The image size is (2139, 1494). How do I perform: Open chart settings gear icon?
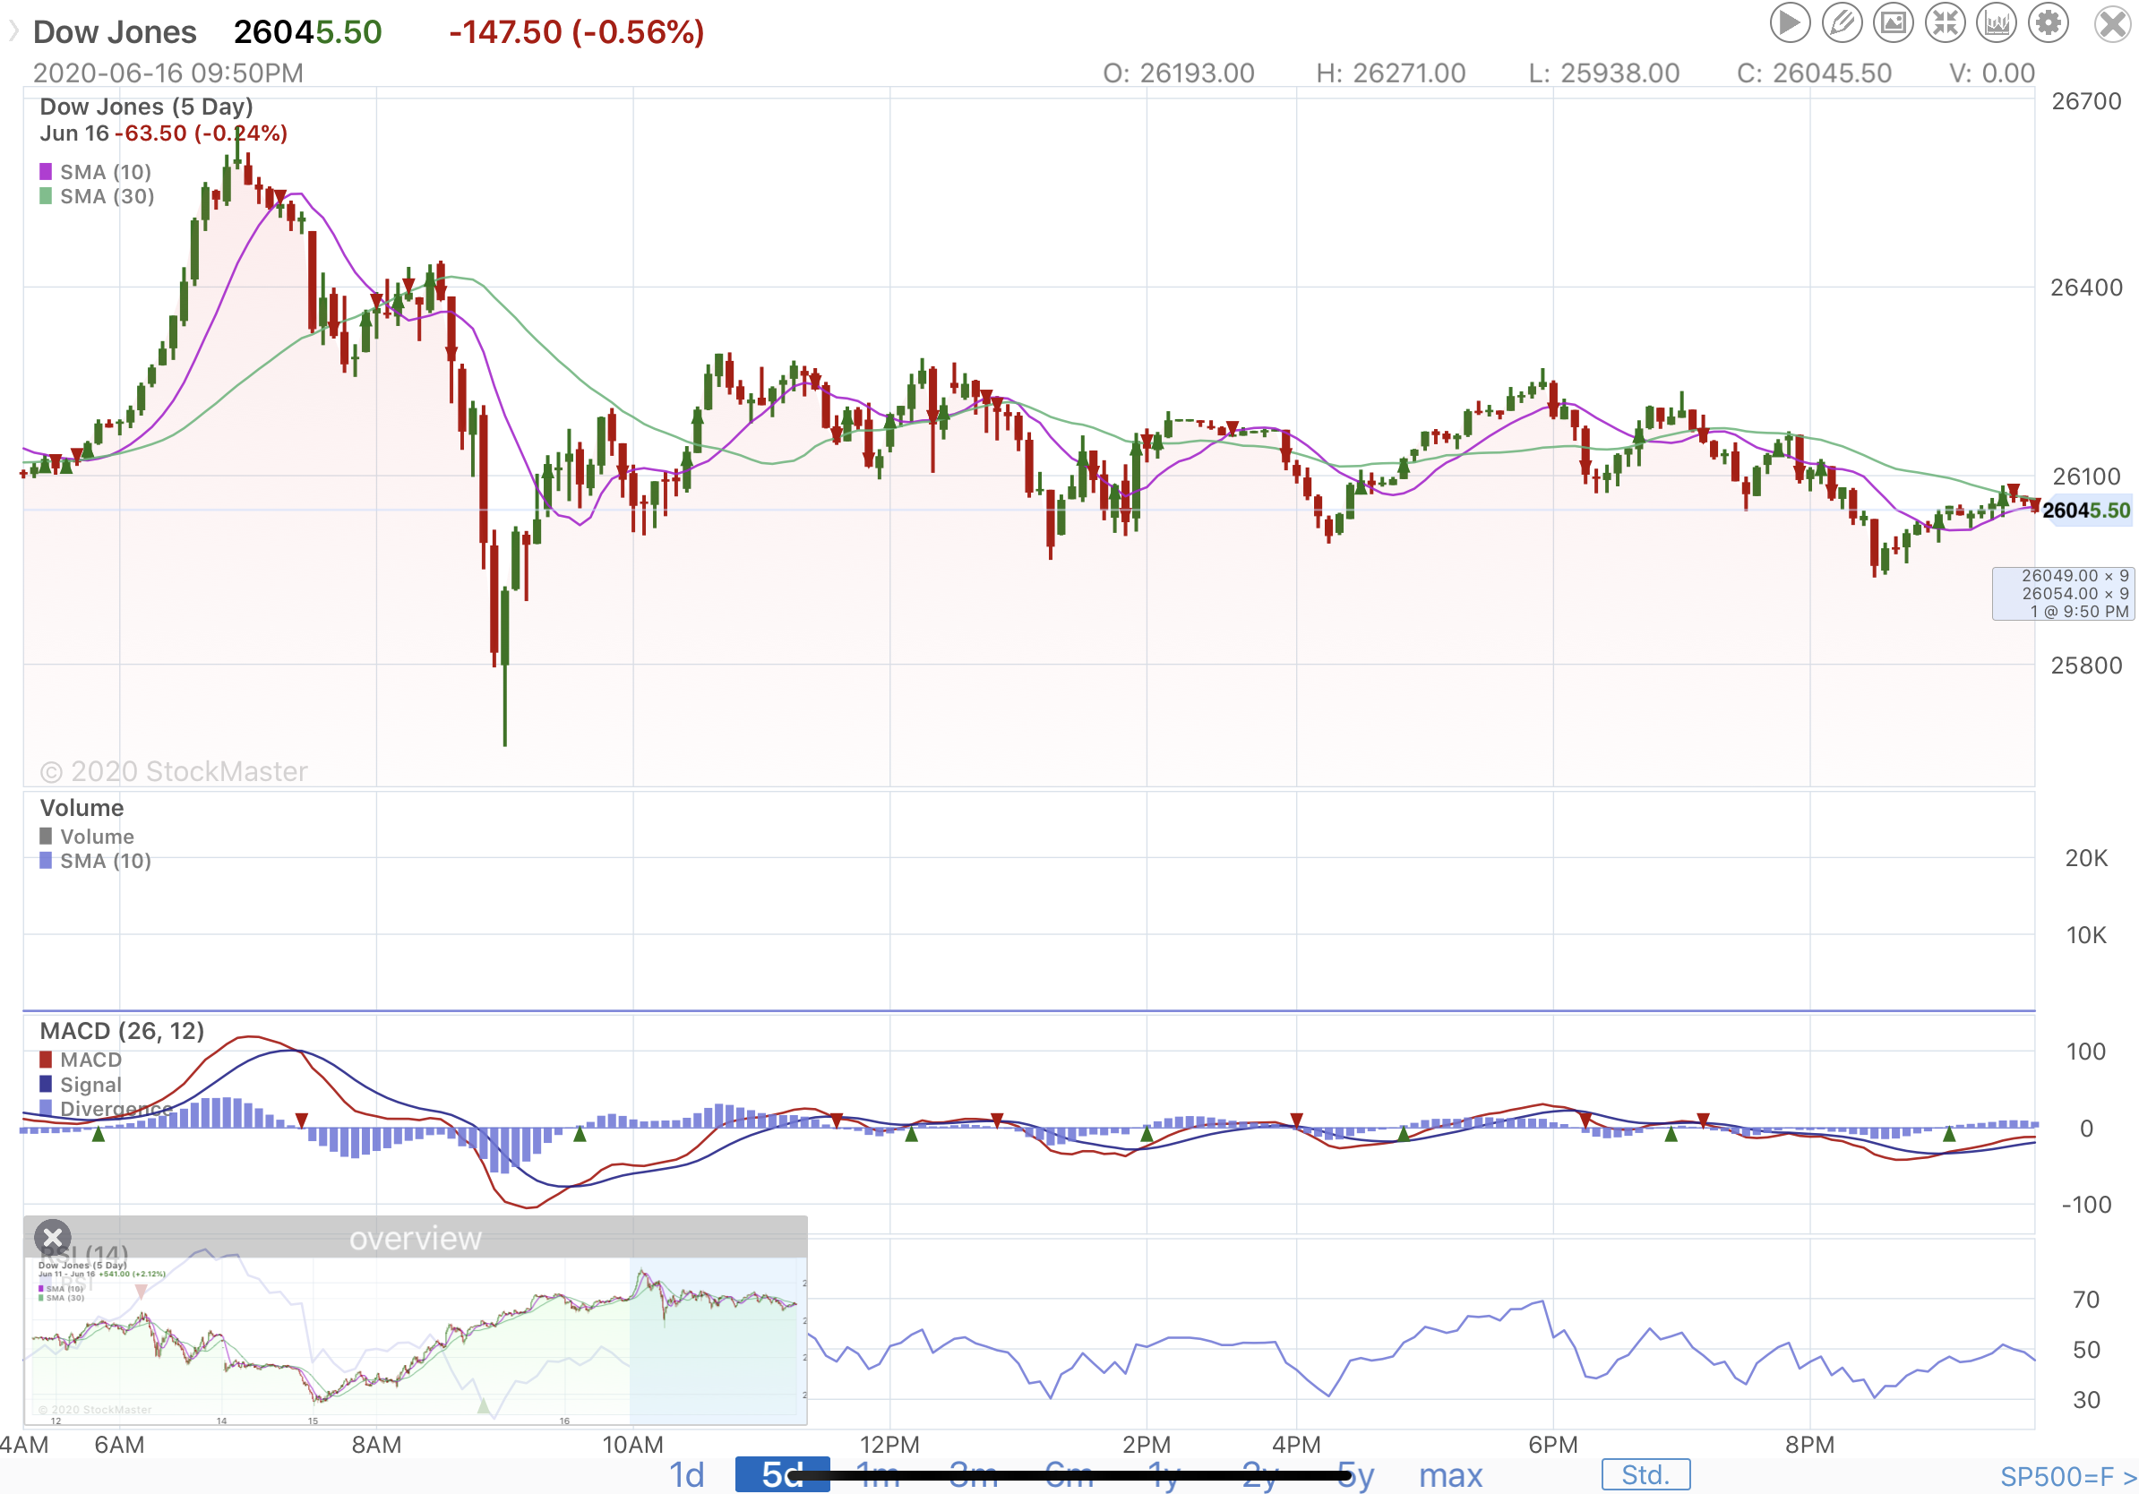click(2049, 22)
